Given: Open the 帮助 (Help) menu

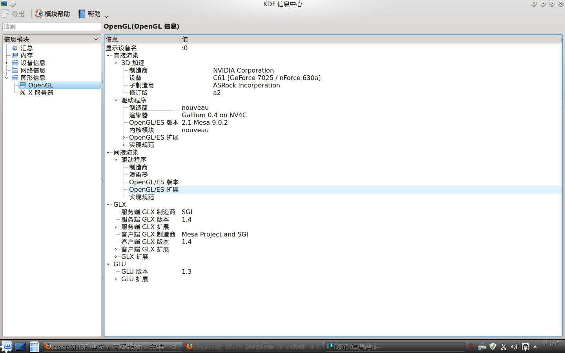Looking at the screenshot, I should 90,14.
